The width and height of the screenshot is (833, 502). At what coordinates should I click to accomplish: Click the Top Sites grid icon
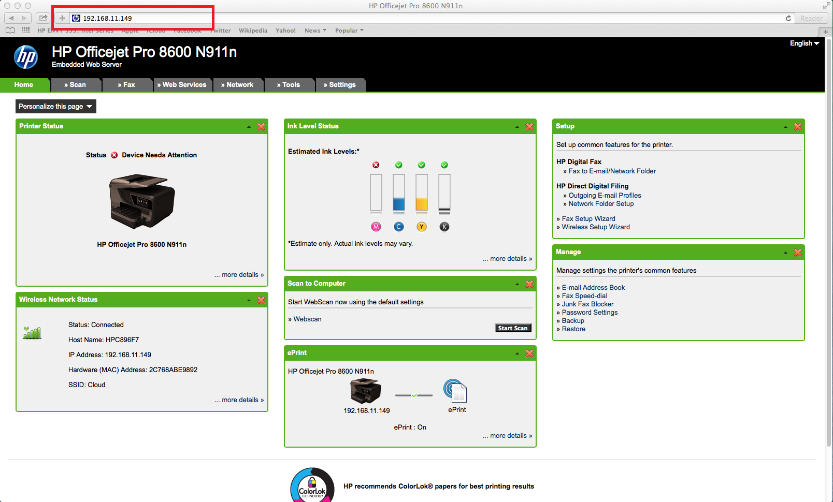point(25,31)
